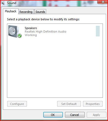Select the Speakers device icon
Viewport: 108px width, 121px height.
[x=15, y=32]
